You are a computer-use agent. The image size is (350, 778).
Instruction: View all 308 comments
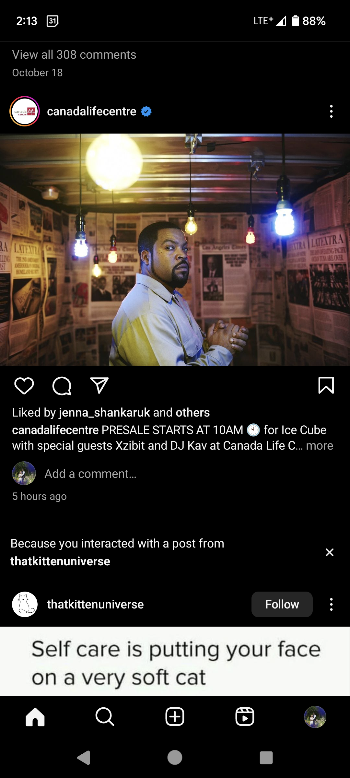[74, 55]
